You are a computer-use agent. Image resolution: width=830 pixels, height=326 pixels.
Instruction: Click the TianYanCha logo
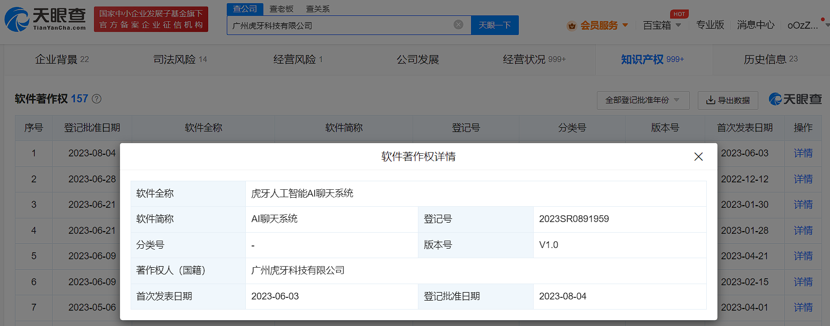tap(45, 20)
